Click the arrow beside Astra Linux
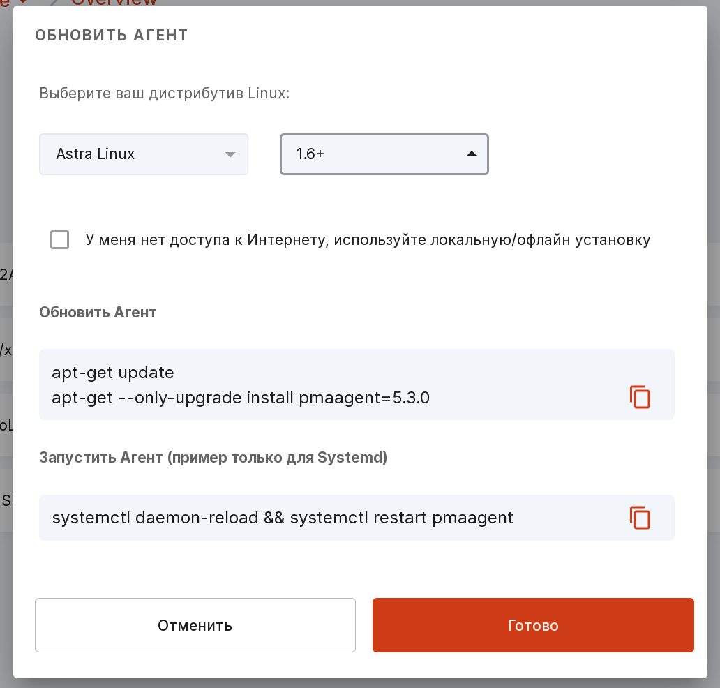 coord(230,155)
